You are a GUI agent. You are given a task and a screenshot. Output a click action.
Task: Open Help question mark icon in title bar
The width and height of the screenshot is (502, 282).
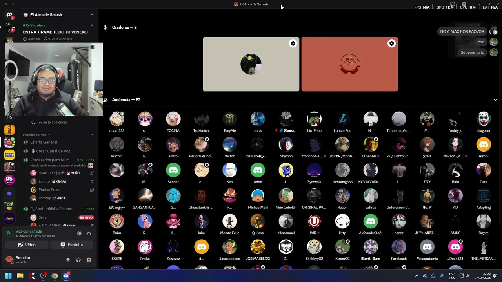click(464, 4)
